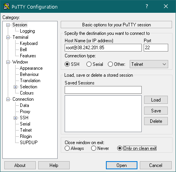This screenshot has width=176, height=172.
Task: Click the About button
Action: click(x=20, y=165)
